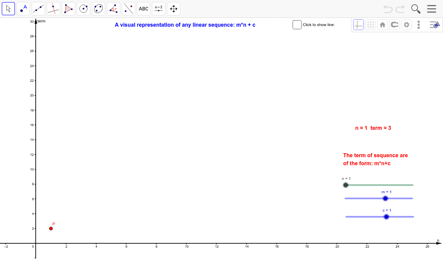Select the Point tool
Viewport: 443px width, 259px height.
click(23, 9)
